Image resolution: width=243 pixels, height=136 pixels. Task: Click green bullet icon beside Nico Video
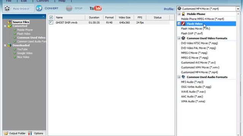click(x=15, y=57)
